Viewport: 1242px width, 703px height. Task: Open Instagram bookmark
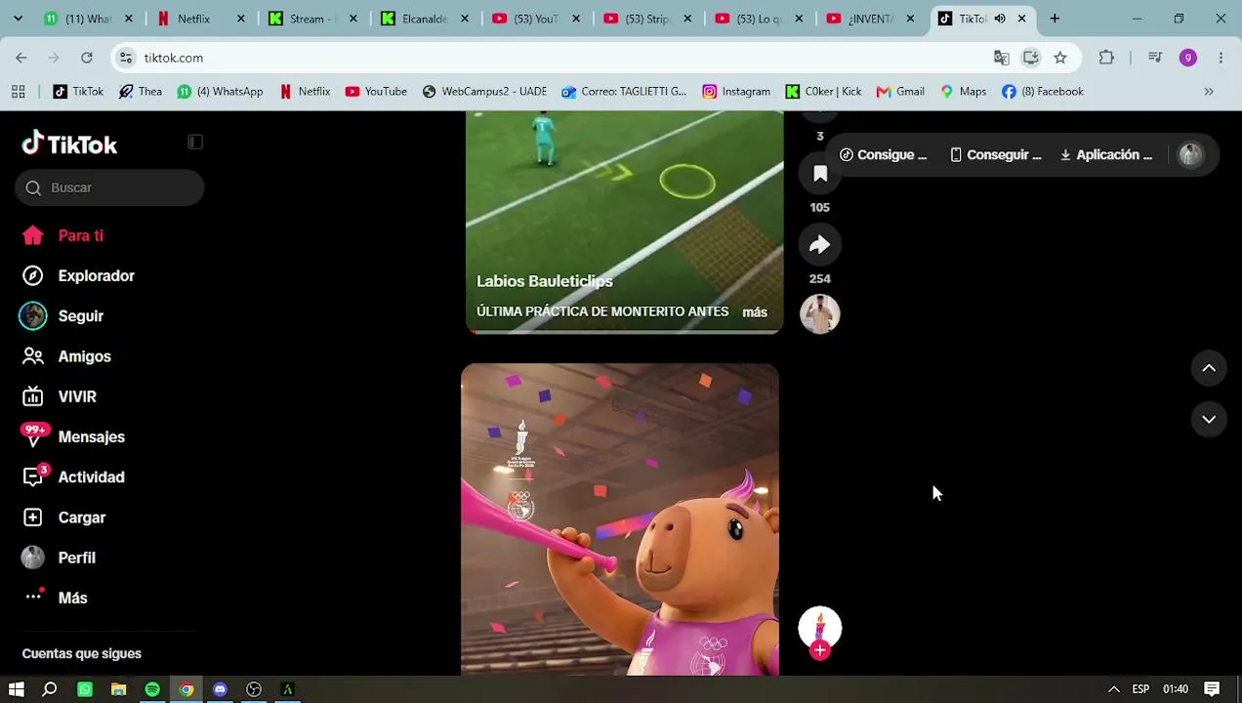pyautogui.click(x=736, y=92)
